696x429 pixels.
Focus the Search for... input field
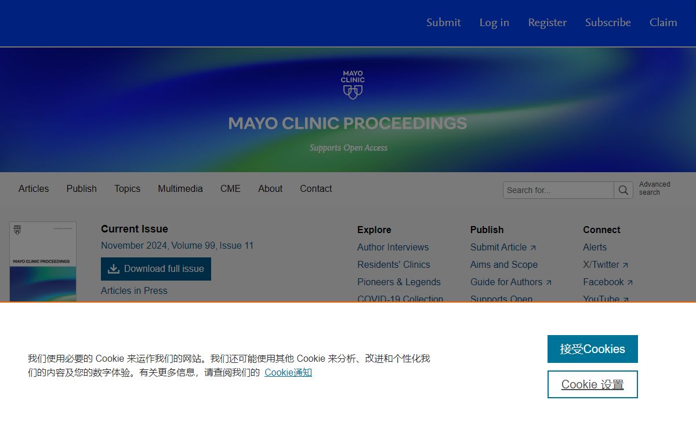tap(559, 190)
